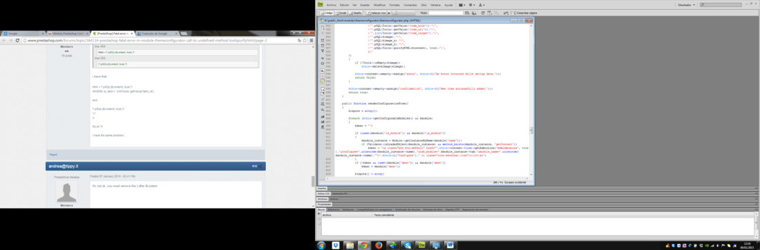Open the extensions gear dropdown in menu bar
760x250 pixels.
tap(472, 5)
